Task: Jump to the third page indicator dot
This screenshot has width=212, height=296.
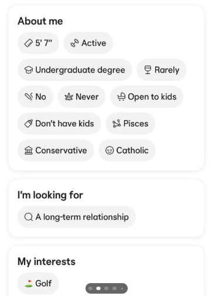Action: click(x=107, y=288)
